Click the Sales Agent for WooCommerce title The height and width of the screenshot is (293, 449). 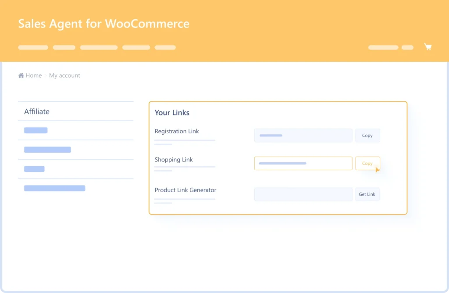click(x=104, y=24)
